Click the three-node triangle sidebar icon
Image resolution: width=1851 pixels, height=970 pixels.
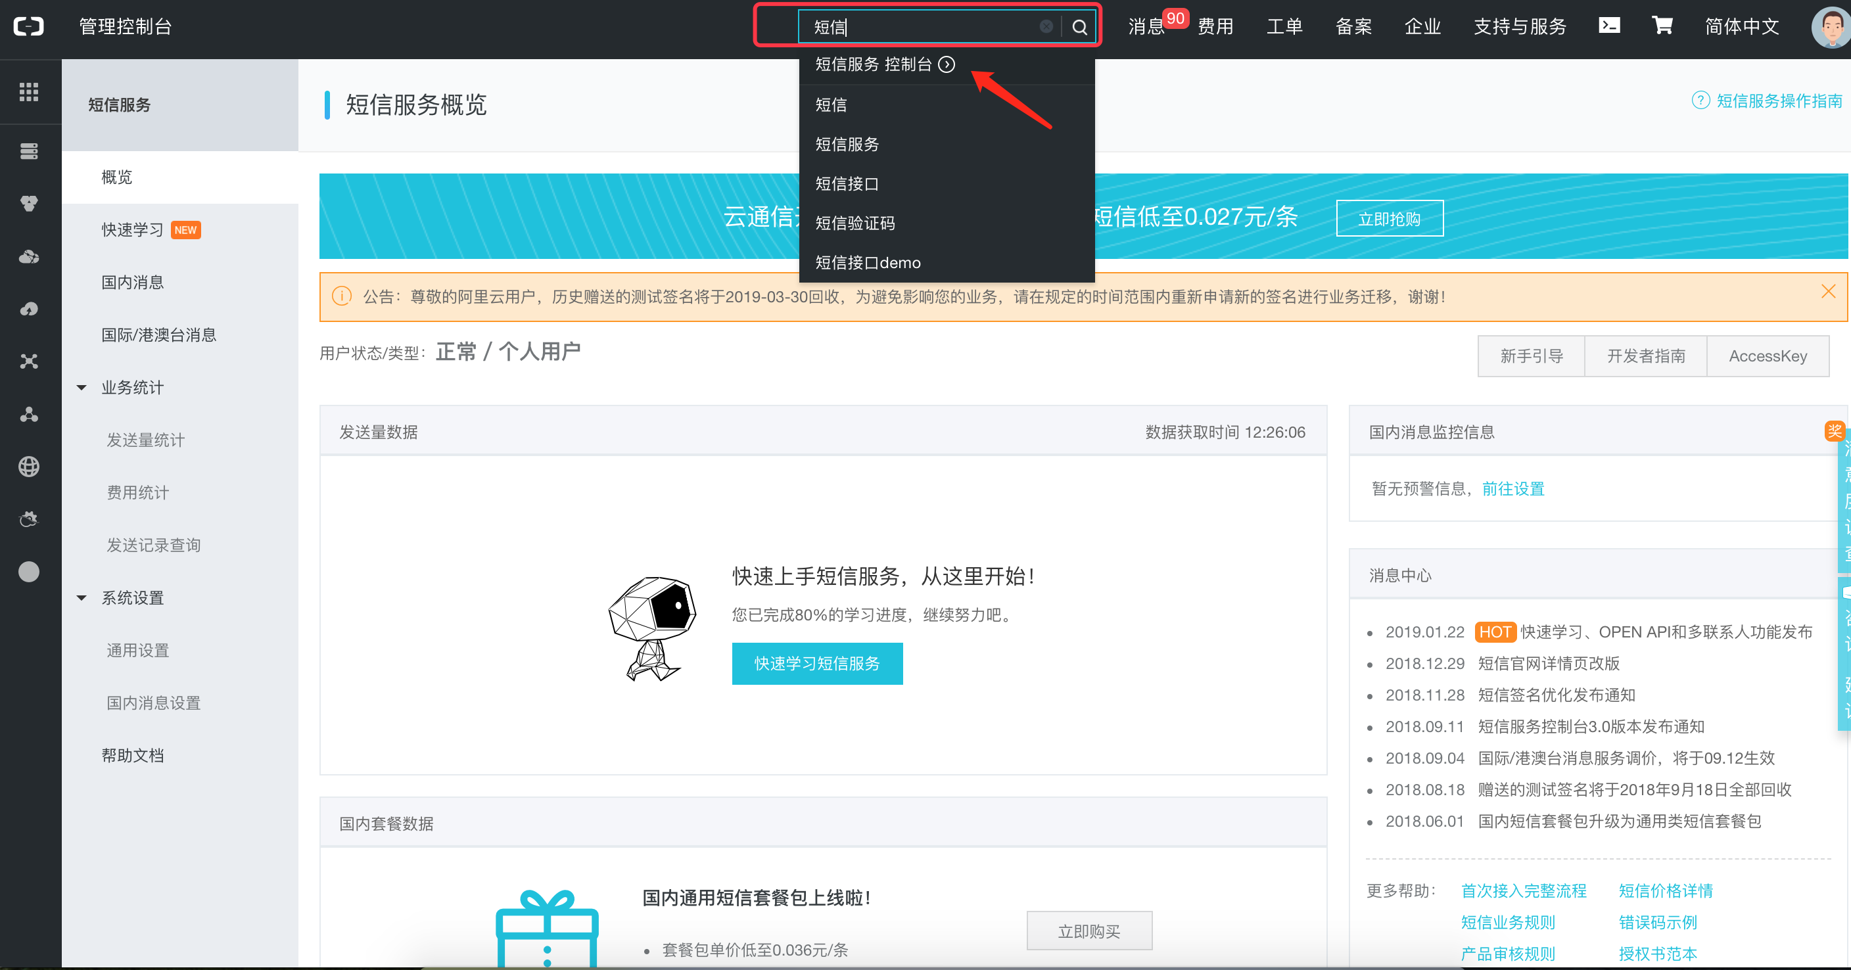click(29, 415)
